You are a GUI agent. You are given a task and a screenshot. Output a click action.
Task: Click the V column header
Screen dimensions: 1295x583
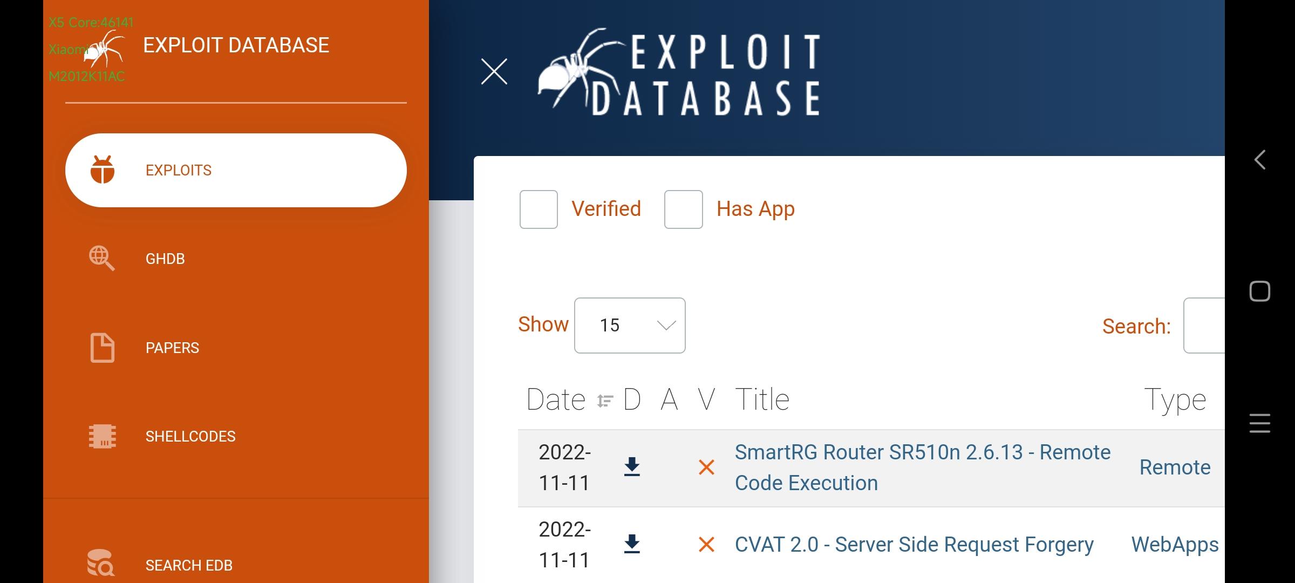[706, 400]
